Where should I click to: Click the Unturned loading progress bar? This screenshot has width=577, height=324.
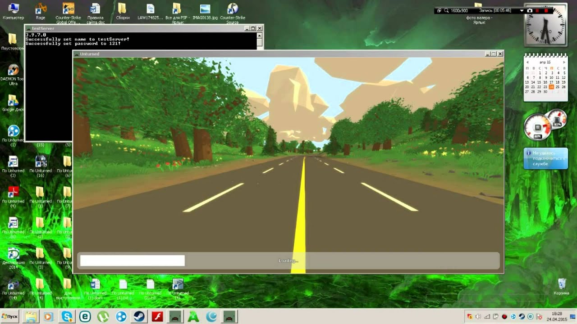pos(288,261)
